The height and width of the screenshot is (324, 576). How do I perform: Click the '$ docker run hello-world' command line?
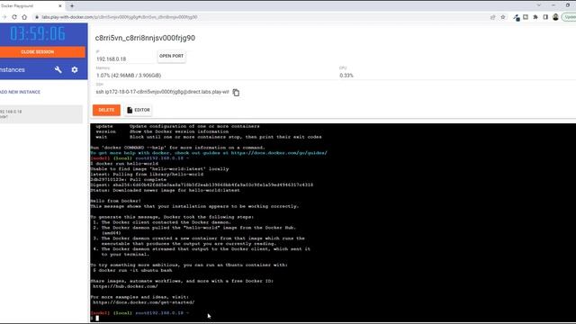point(124,164)
